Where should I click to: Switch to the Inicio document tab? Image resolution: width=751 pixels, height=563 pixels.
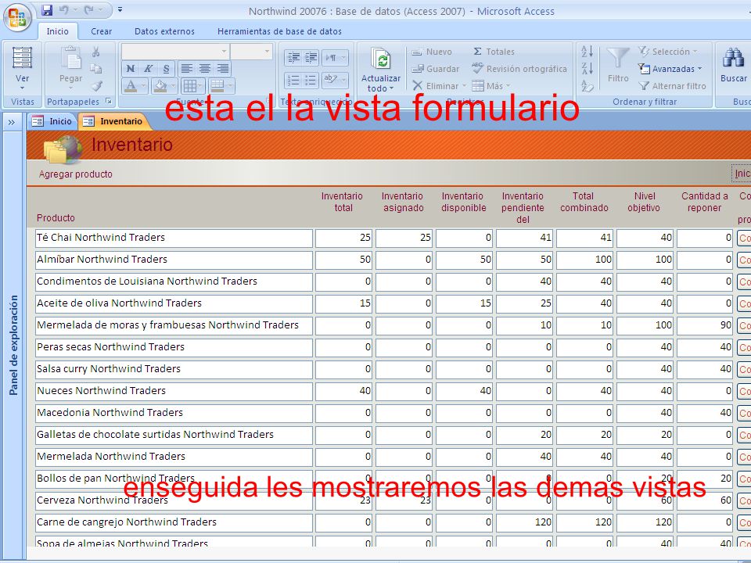click(x=52, y=121)
